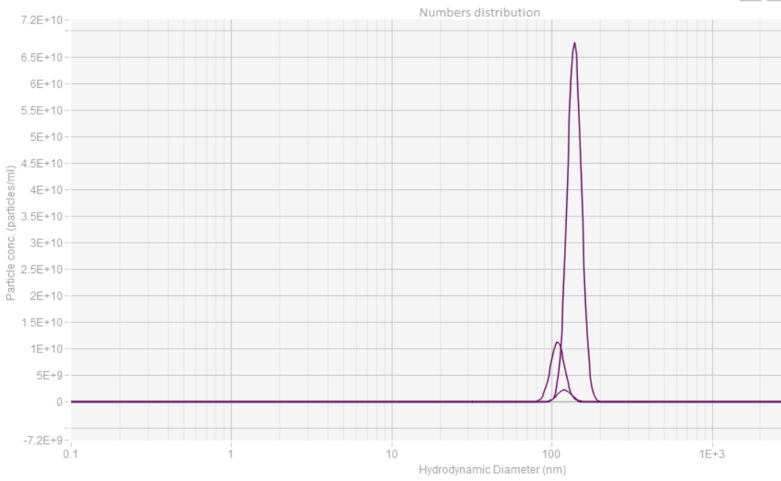Screen dimensions: 781x481
Task: Select the x-axis tick label '1'
Action: (231, 455)
